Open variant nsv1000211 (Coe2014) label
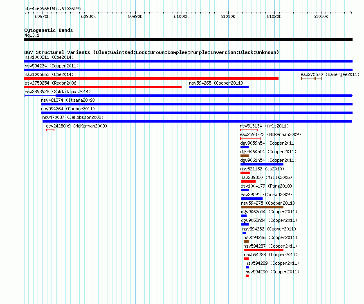 (x=49, y=57)
